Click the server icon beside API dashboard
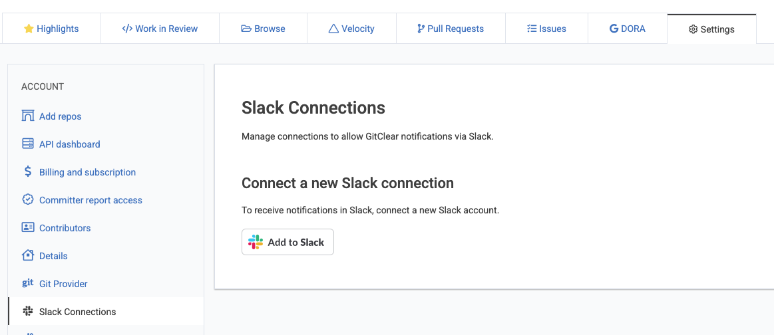The width and height of the screenshot is (774, 335). (x=28, y=144)
